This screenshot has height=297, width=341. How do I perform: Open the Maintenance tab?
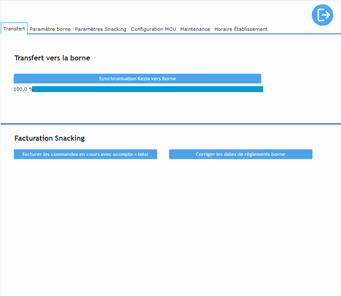195,29
